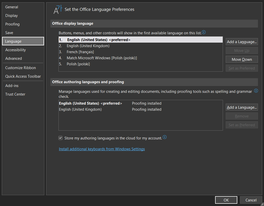This screenshot has height=206, width=264.
Task: Select the Language category in sidebar
Action: coord(23,41)
